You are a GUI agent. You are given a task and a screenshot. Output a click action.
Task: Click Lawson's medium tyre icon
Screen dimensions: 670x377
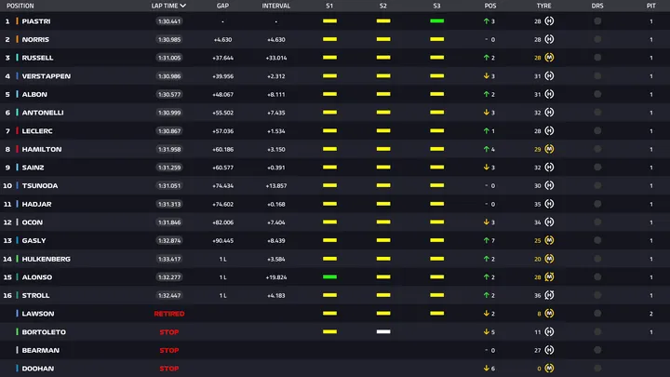(549, 314)
